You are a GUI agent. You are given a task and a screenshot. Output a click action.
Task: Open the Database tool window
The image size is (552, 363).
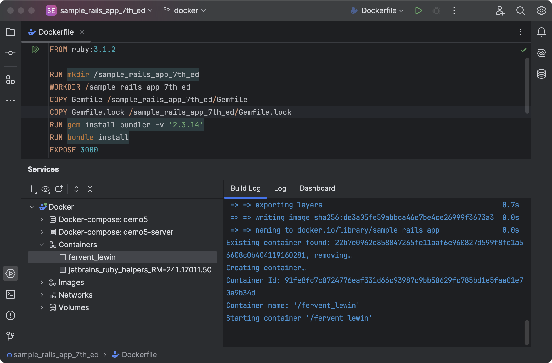click(x=541, y=74)
